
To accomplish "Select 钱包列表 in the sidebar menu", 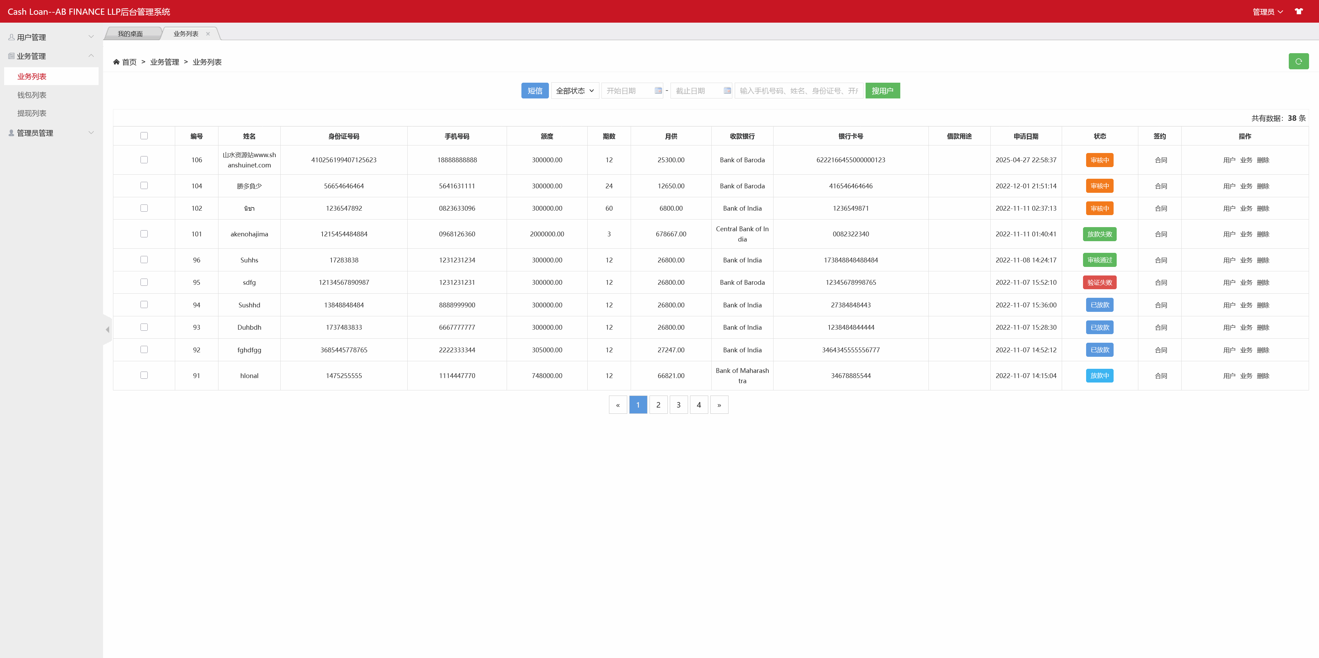I will coord(32,95).
